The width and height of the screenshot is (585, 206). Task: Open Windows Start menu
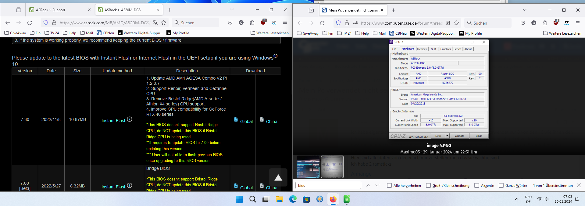[x=239, y=199]
